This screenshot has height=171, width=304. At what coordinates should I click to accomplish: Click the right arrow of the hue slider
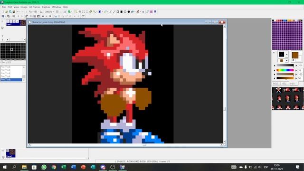(296, 70)
